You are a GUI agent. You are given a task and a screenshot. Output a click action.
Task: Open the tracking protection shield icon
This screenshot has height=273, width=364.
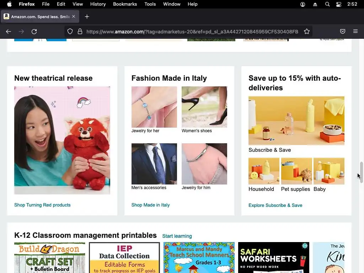70,32
